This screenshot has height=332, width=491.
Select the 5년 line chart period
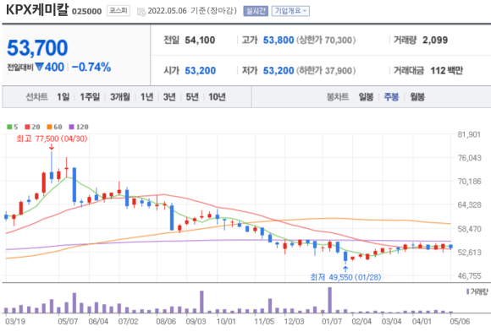point(192,97)
